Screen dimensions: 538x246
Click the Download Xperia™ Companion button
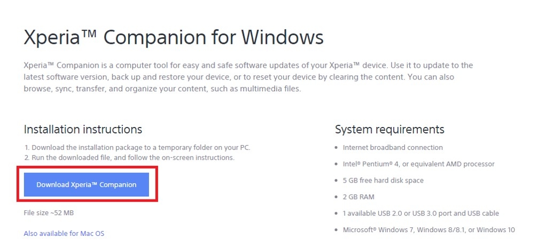[x=87, y=185]
